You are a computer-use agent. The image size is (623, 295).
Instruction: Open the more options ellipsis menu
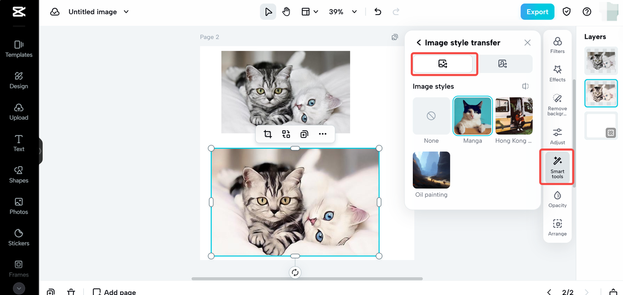tap(323, 134)
